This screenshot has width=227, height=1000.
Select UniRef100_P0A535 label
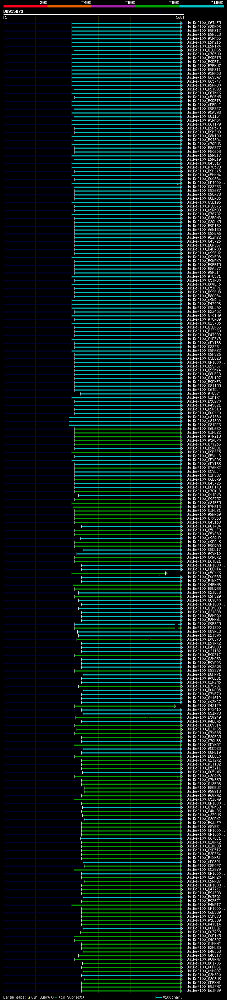click(204, 577)
